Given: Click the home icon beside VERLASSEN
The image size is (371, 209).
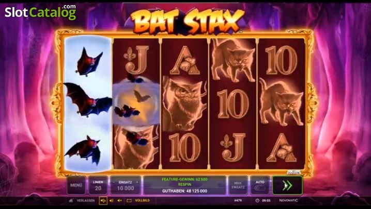Looking at the screenshot, I should tap(71, 201).
